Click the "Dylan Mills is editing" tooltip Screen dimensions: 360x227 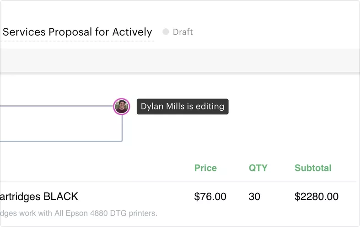182,107
